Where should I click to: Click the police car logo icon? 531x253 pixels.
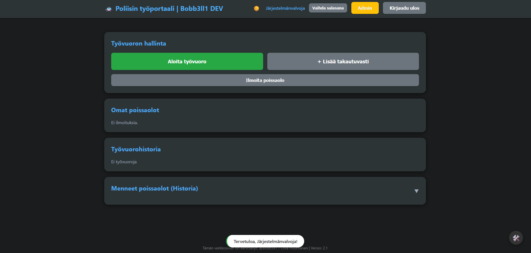(109, 9)
